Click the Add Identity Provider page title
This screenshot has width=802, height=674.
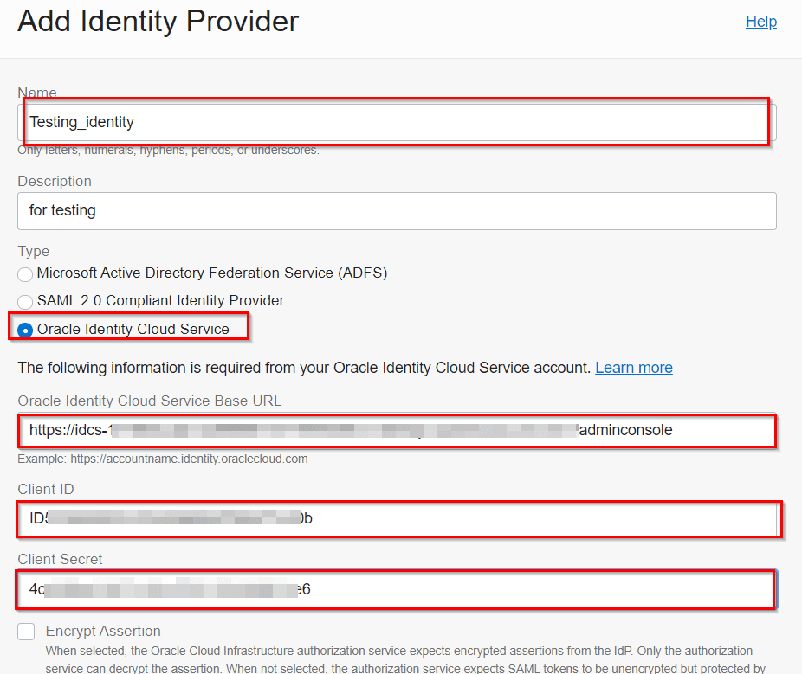[157, 22]
